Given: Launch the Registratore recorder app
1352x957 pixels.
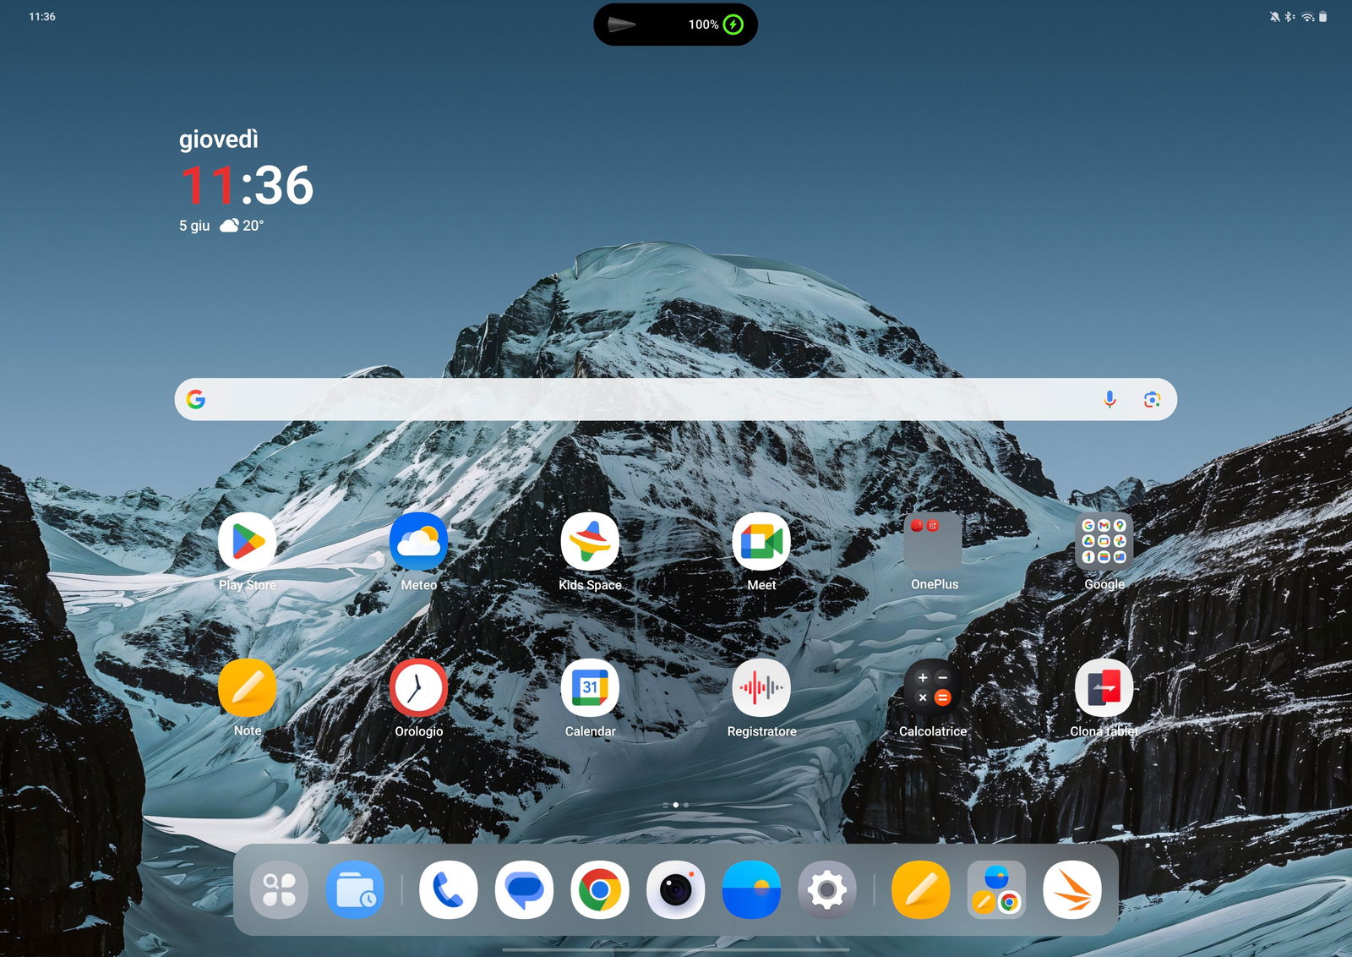Looking at the screenshot, I should point(761,687).
